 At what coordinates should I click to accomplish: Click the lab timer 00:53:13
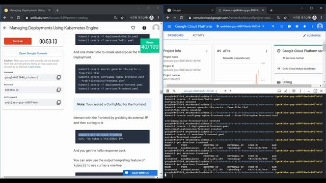click(x=48, y=41)
